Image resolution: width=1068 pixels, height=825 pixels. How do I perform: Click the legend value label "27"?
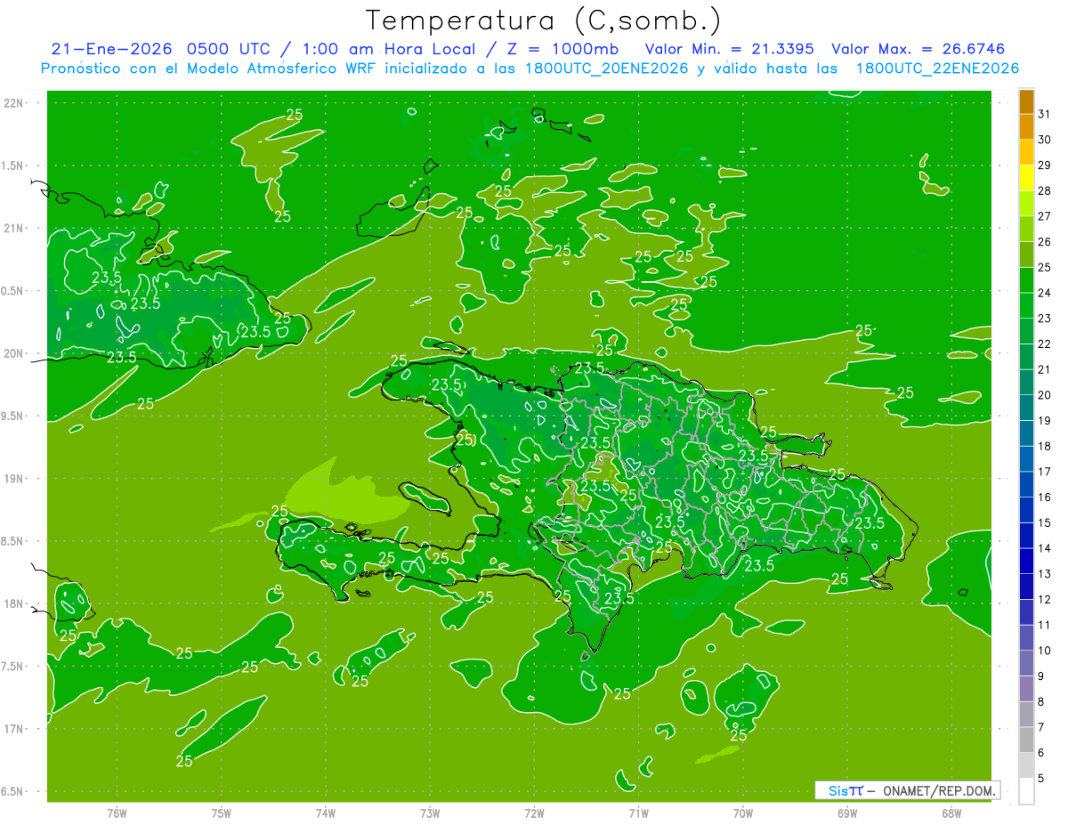tap(1045, 216)
